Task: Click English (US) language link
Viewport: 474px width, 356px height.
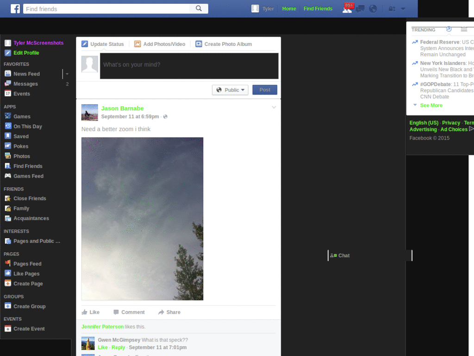Action: (x=424, y=122)
